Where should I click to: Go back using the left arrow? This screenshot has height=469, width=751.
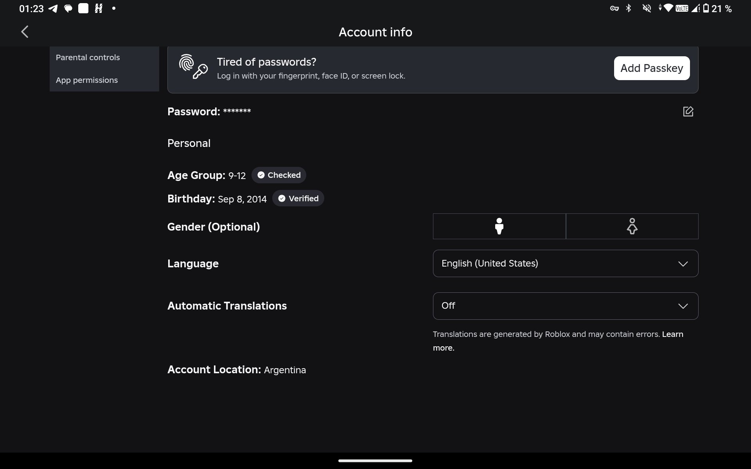click(25, 32)
